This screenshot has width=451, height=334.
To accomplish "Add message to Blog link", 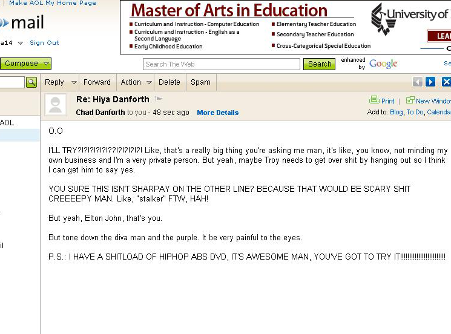I will point(396,112).
